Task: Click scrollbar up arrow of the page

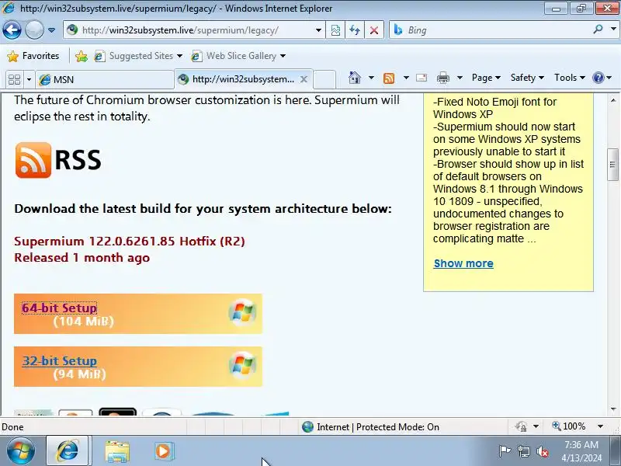Action: pos(613,100)
